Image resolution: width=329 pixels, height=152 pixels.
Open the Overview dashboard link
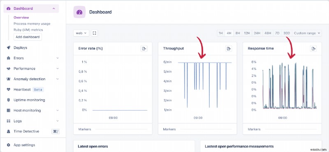pyautogui.click(x=21, y=18)
